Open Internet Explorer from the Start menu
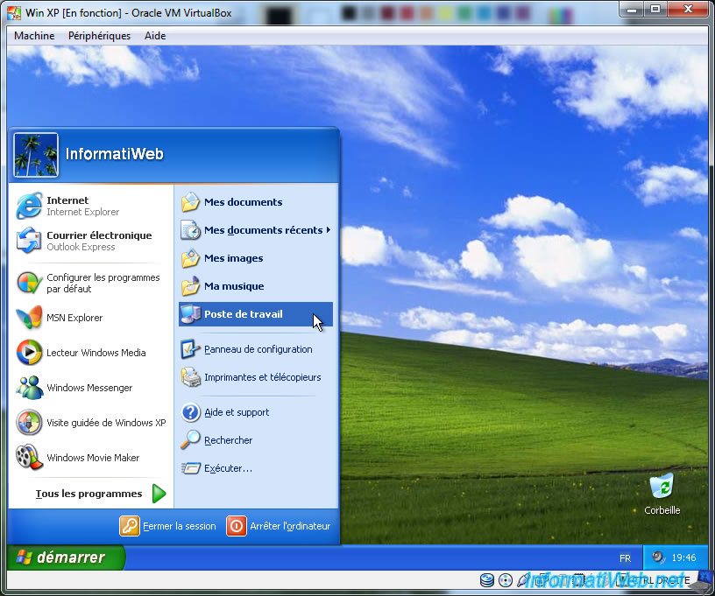The image size is (715, 596). tap(90, 206)
